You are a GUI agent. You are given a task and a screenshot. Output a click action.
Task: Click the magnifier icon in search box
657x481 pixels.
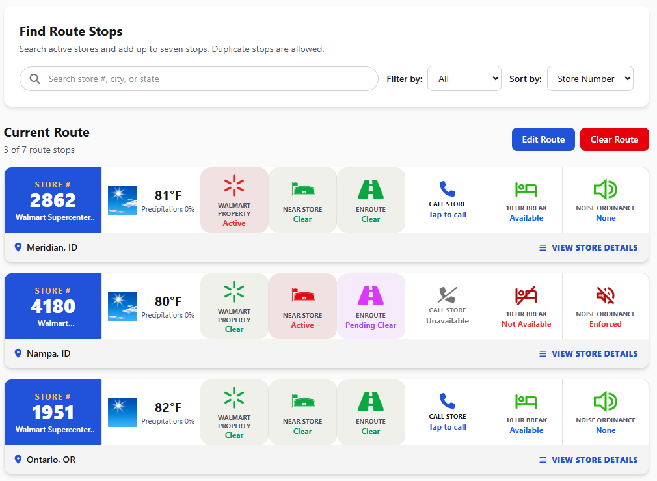pos(34,79)
